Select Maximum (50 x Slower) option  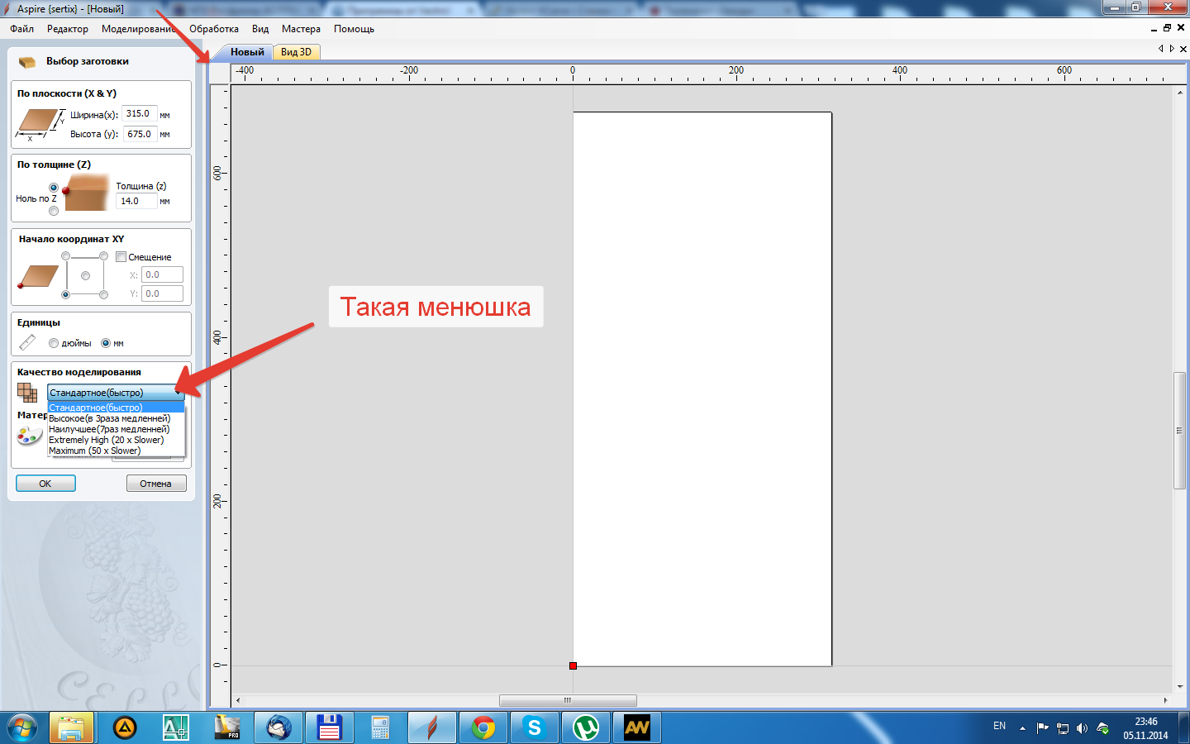(x=116, y=451)
